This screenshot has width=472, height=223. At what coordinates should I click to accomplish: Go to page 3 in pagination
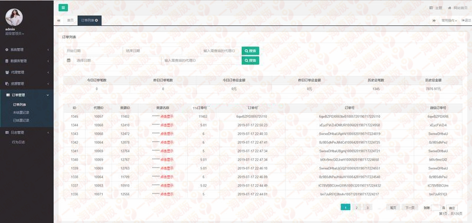coord(367,207)
